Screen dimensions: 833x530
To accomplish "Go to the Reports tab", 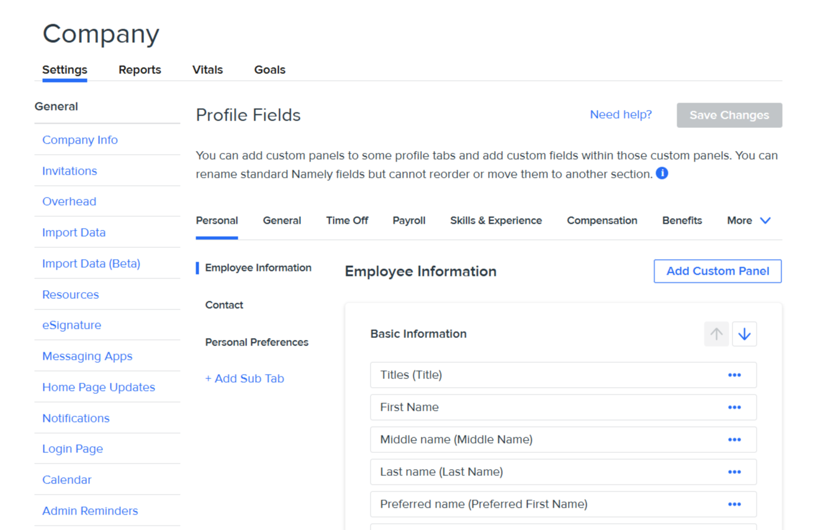I will pyautogui.click(x=140, y=70).
